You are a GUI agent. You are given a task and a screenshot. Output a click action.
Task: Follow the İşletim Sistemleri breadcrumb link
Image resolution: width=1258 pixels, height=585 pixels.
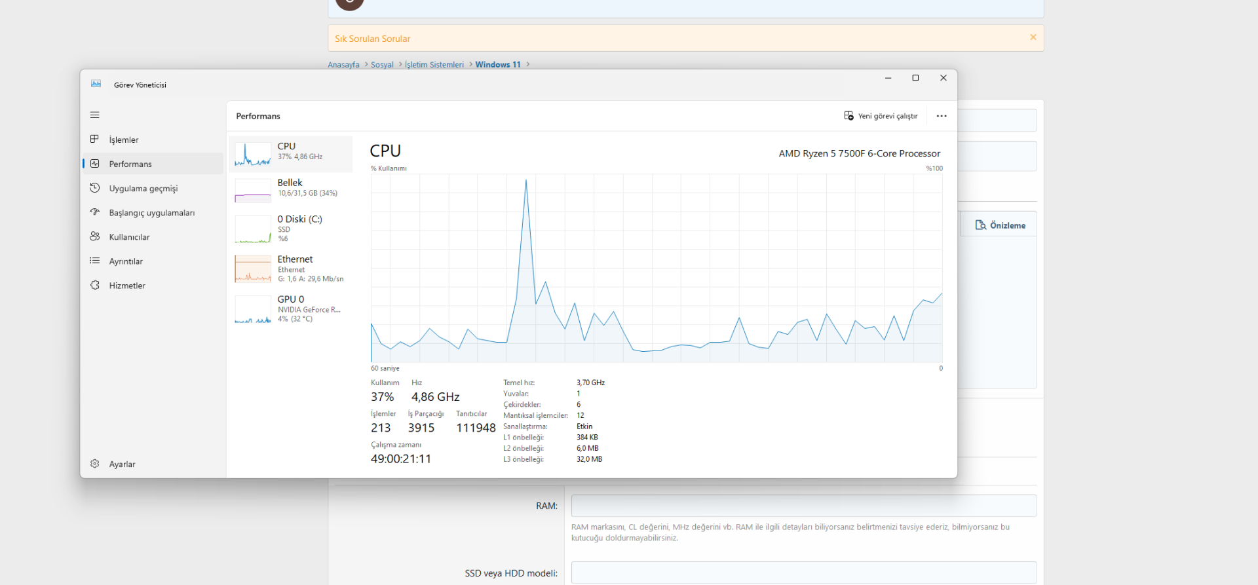[434, 65]
